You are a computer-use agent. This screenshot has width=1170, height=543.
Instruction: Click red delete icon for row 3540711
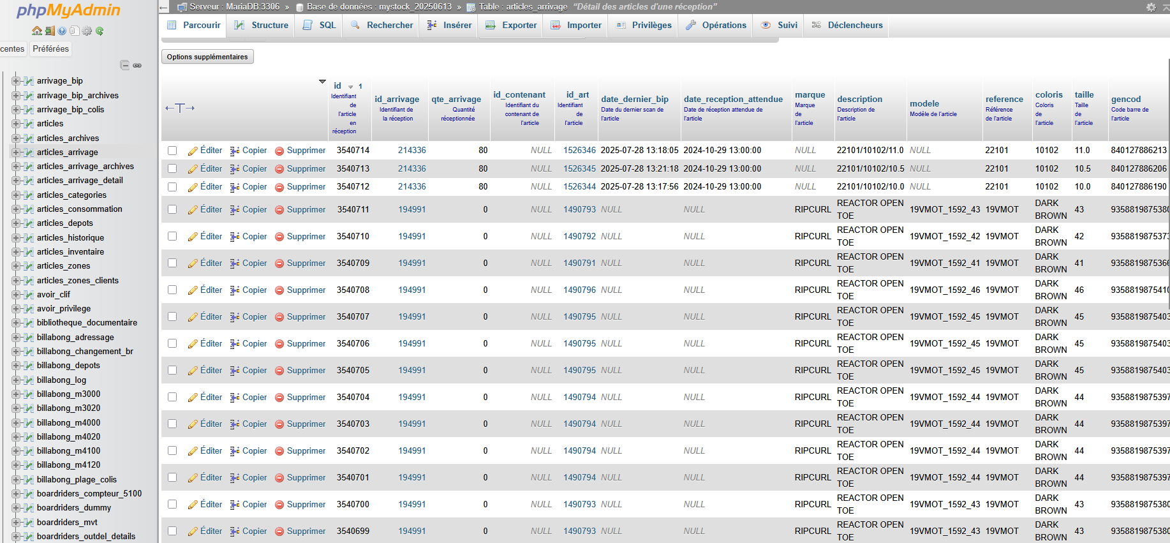click(279, 210)
